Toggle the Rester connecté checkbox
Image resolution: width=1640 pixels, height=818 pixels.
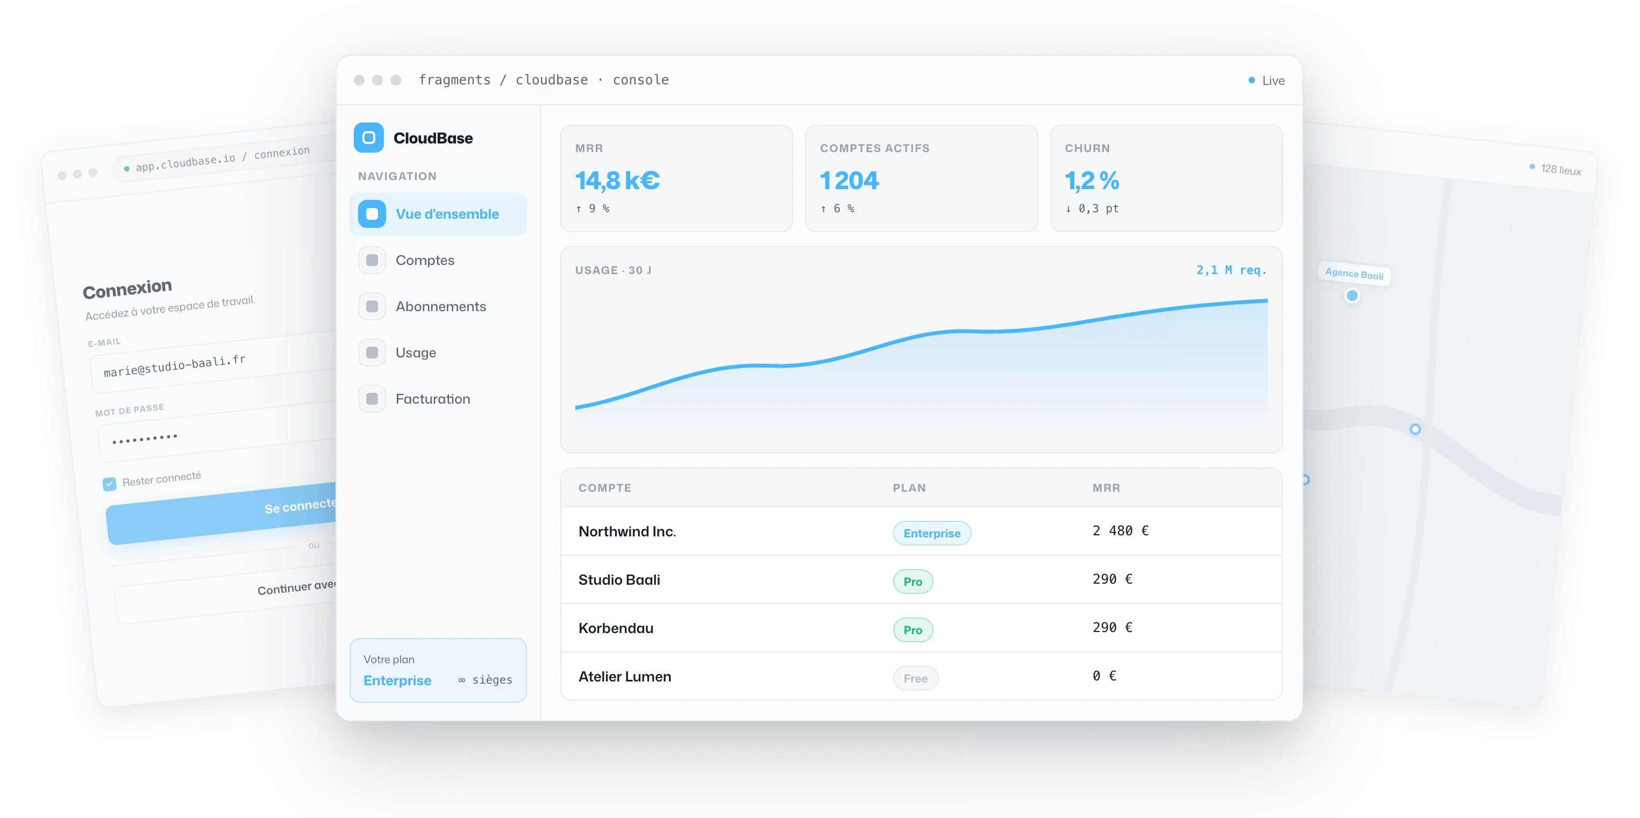pyautogui.click(x=110, y=484)
